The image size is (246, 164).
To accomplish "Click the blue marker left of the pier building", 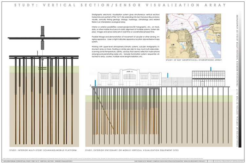I will [95, 83].
